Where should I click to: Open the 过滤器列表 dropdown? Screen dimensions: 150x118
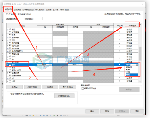coord(33,19)
